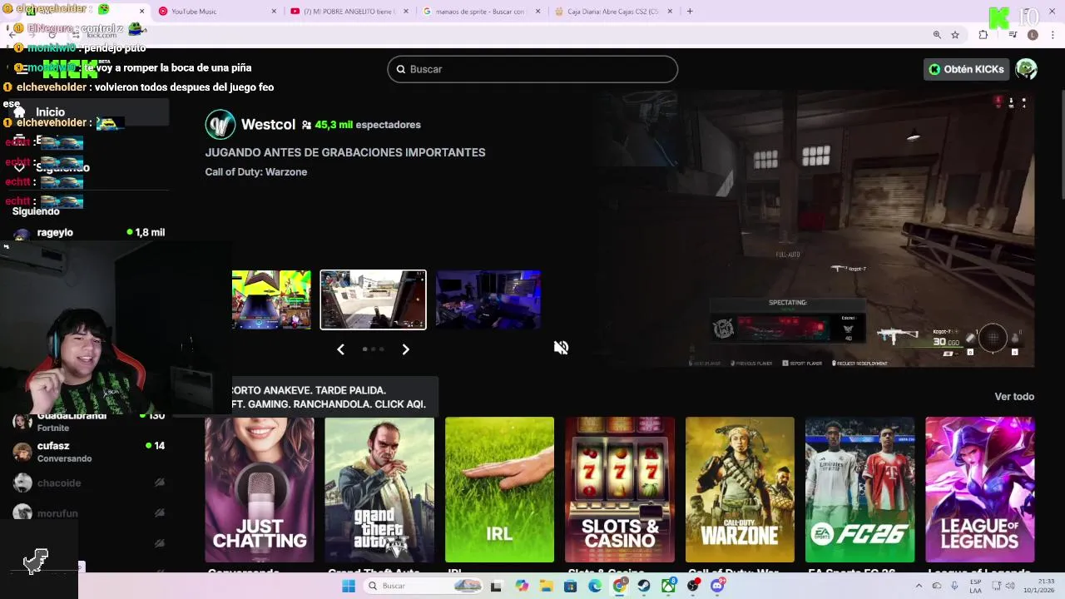The image size is (1065, 599).
Task: Open the browser extensions puzzle icon
Action: [x=983, y=35]
